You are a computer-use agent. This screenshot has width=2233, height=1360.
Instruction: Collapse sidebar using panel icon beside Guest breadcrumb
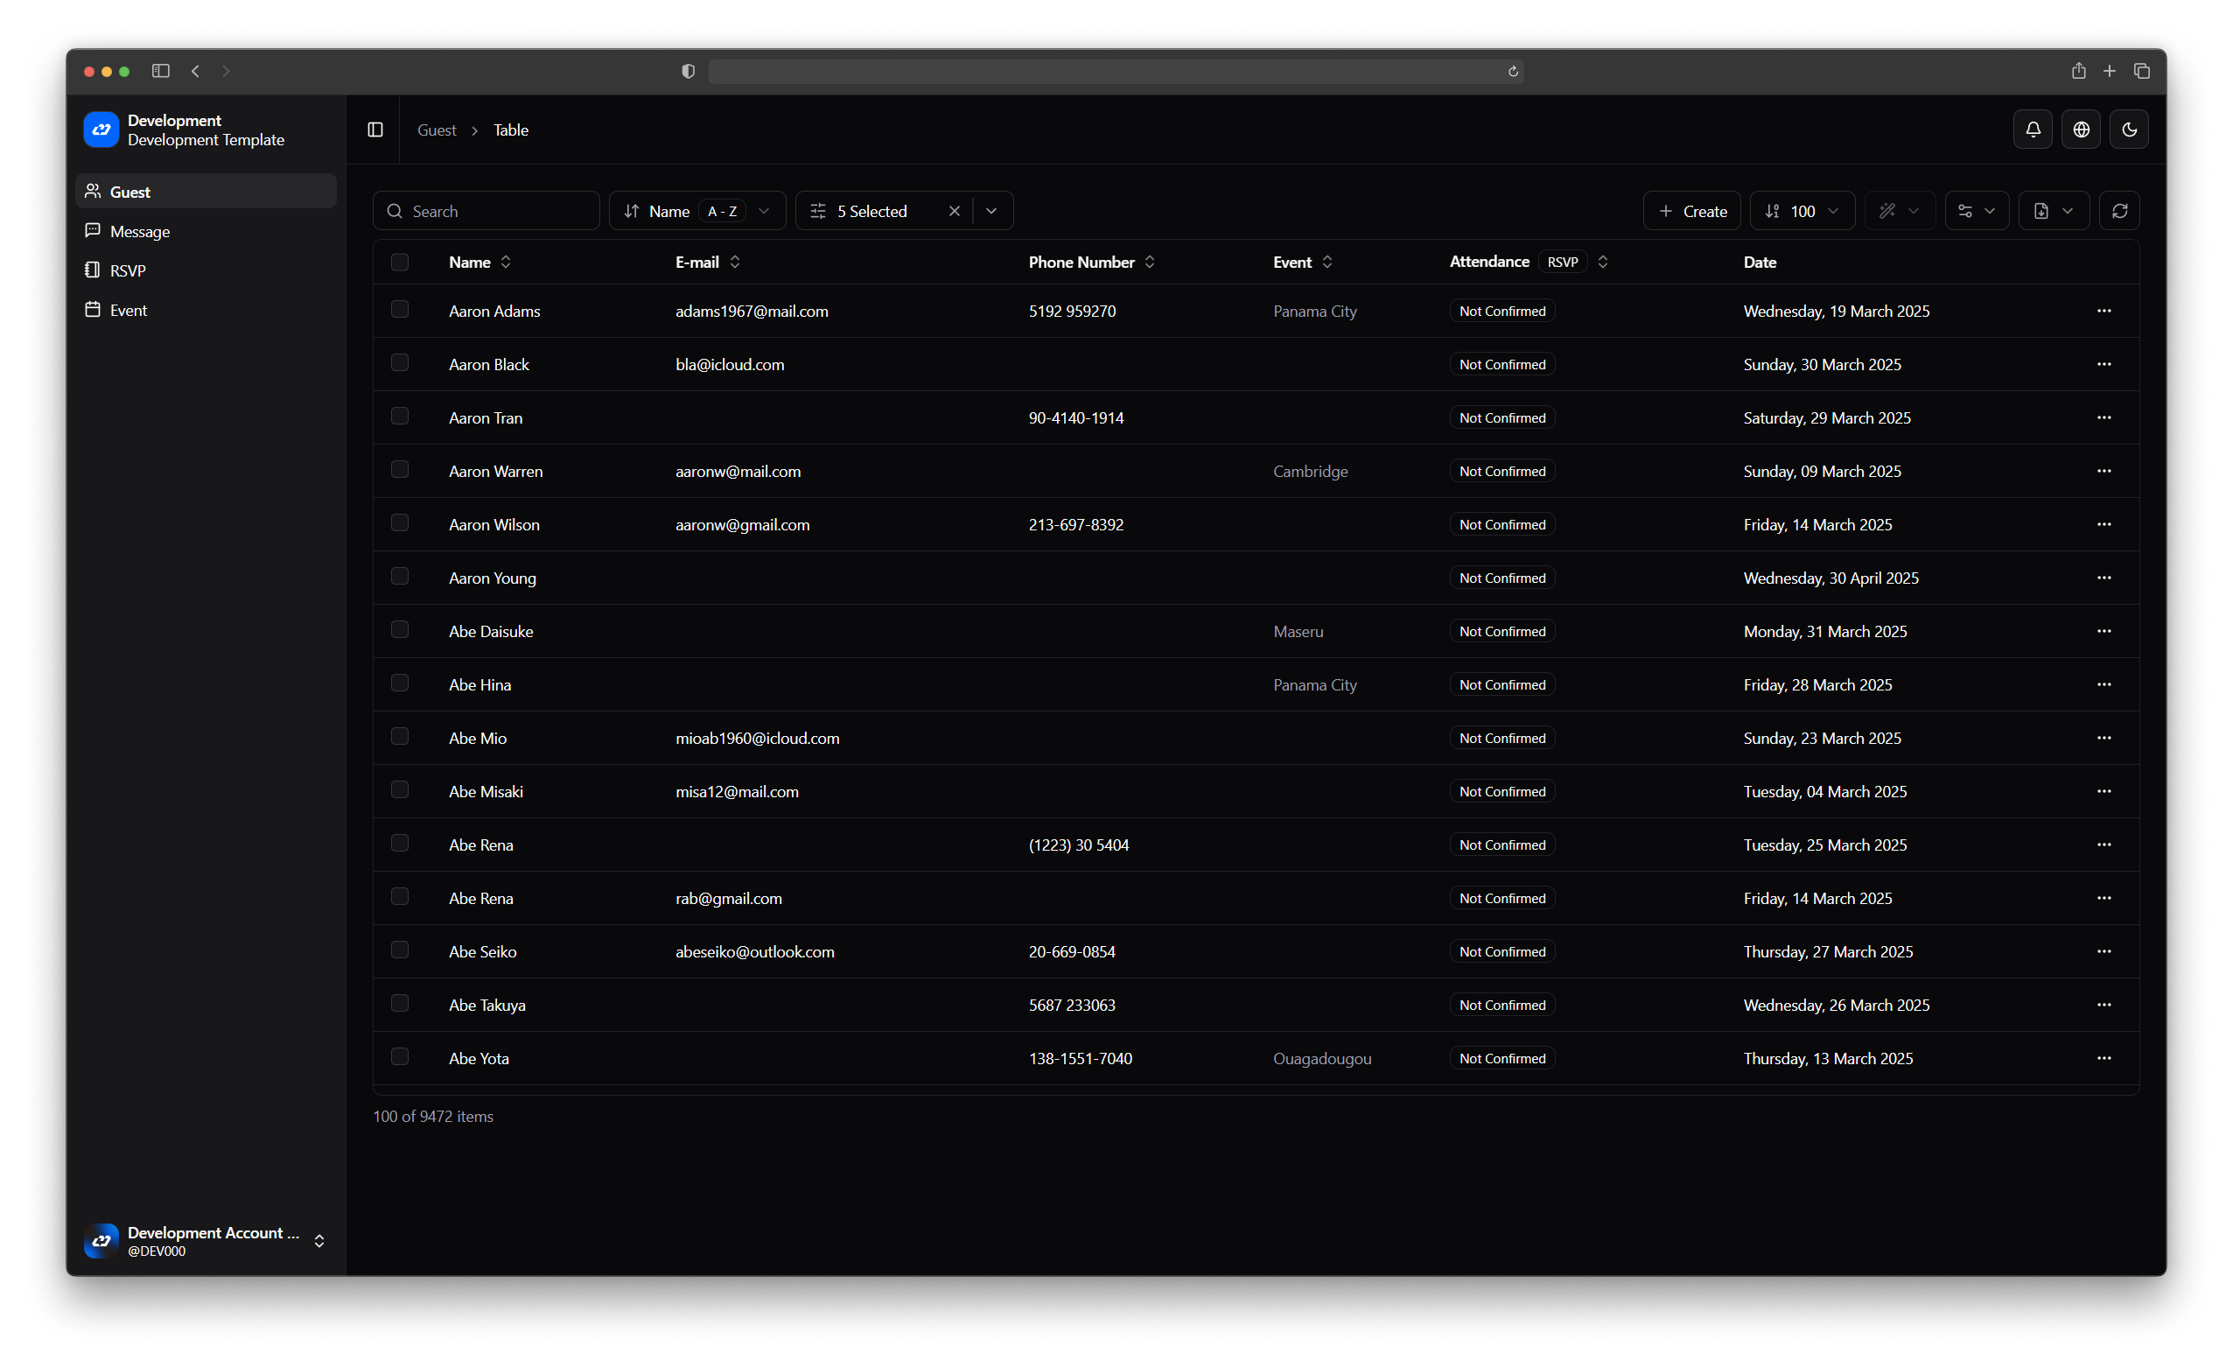(x=375, y=130)
